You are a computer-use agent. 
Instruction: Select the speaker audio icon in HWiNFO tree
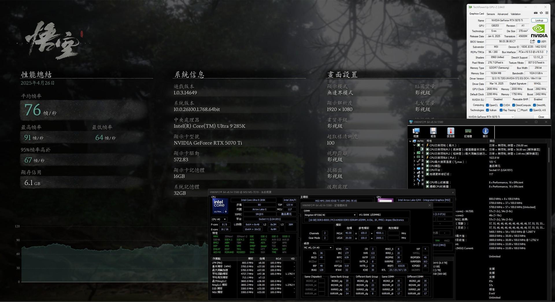pos(419,176)
